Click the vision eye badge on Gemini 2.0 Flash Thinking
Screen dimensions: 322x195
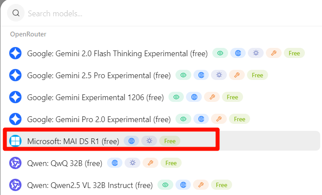click(220, 53)
